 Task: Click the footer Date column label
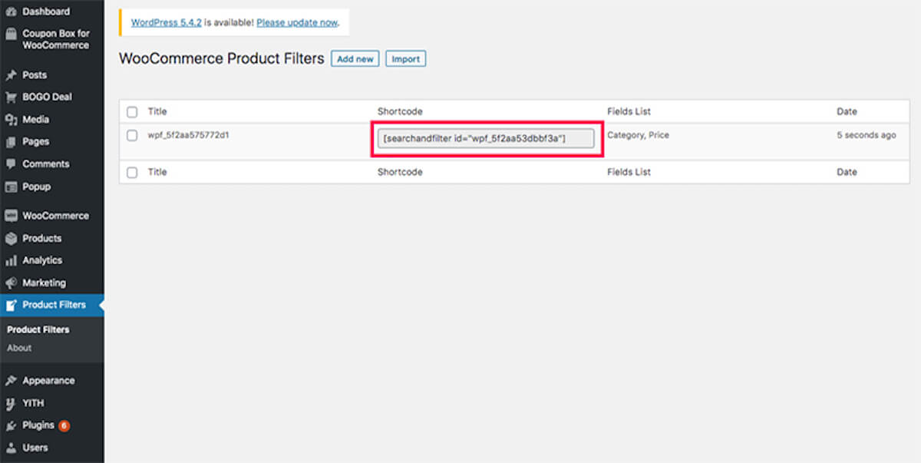pyautogui.click(x=847, y=173)
